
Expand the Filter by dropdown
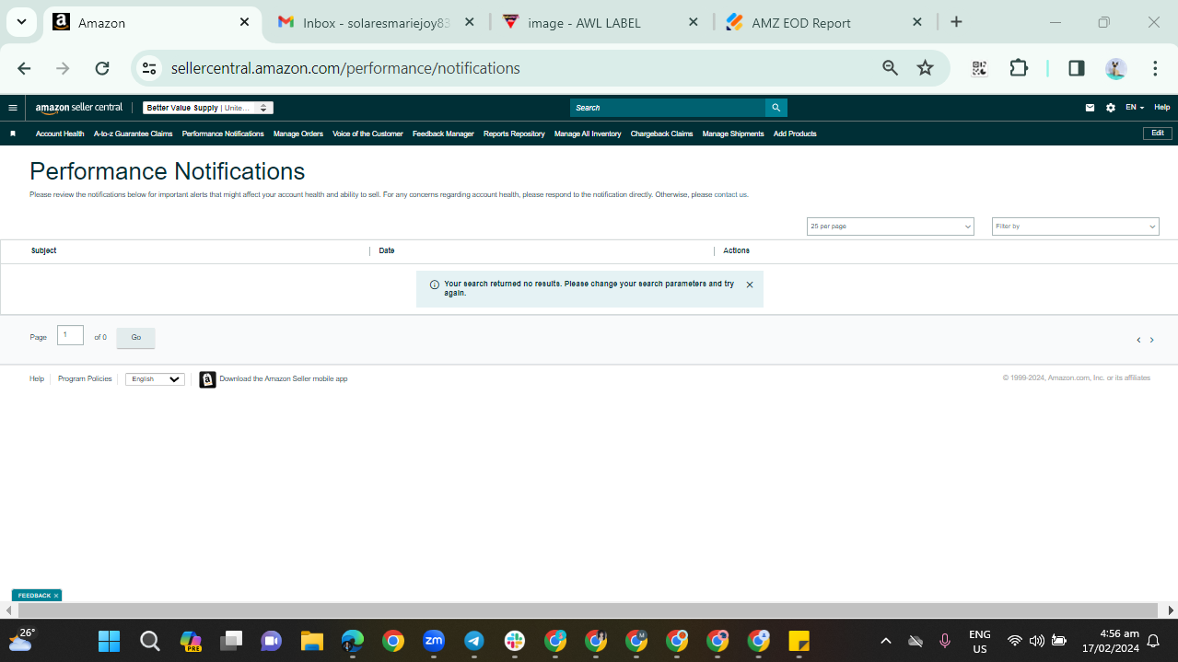tap(1075, 226)
